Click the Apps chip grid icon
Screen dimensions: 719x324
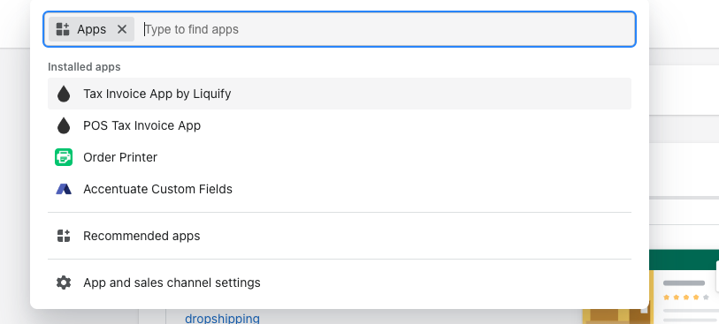[63, 29]
